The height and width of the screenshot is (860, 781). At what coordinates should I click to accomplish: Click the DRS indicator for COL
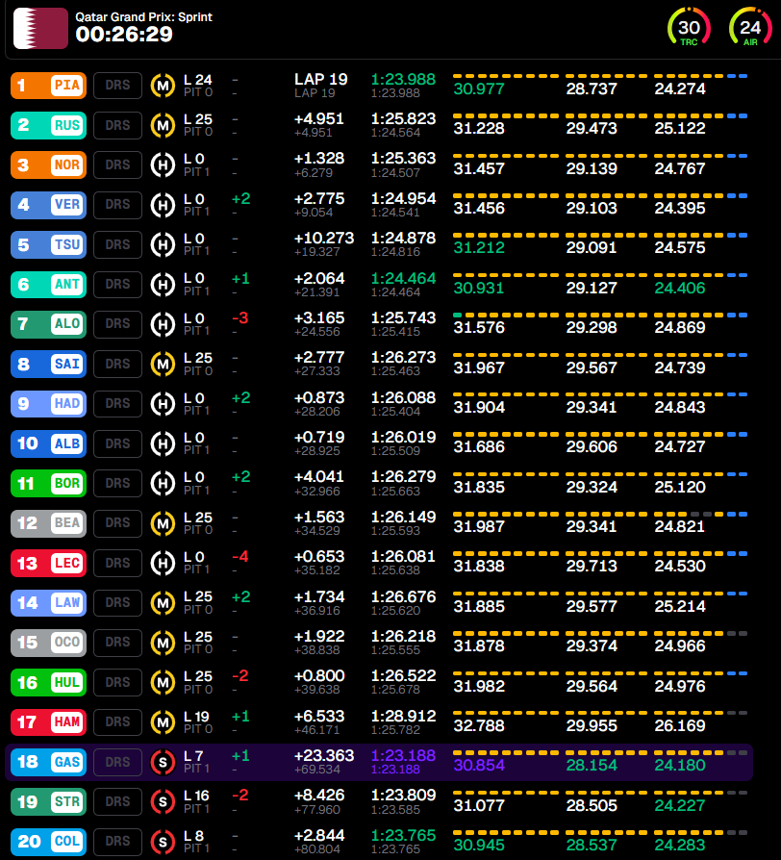(118, 842)
